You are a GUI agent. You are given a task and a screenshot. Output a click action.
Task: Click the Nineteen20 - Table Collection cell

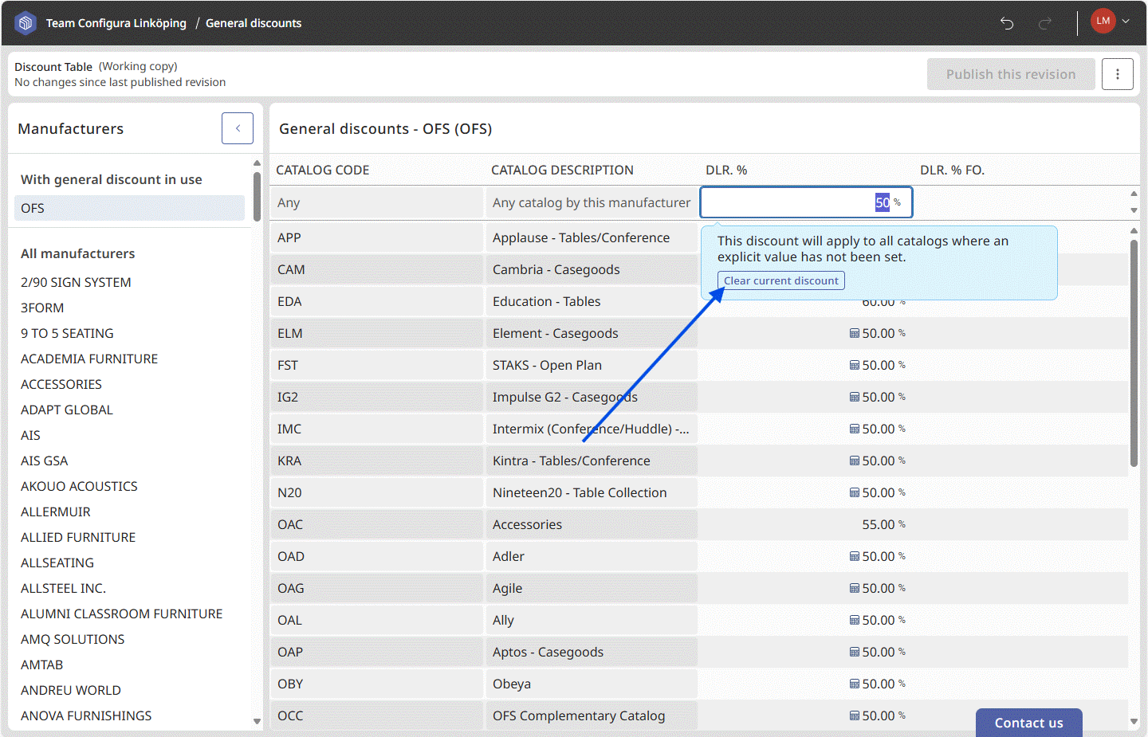pyautogui.click(x=591, y=492)
